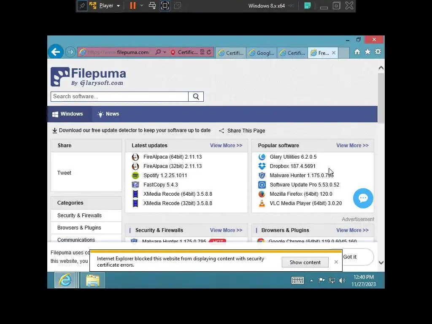This screenshot has width=432, height=324.
Task: Toggle full screen mode icon
Action: pos(165,5)
